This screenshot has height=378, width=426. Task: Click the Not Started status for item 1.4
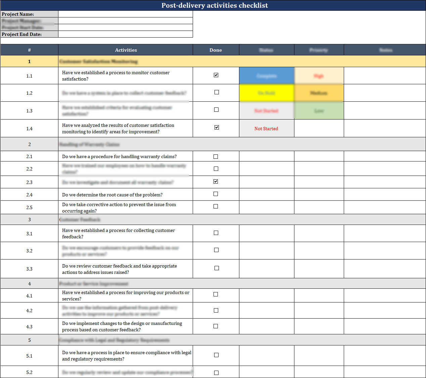pos(266,128)
